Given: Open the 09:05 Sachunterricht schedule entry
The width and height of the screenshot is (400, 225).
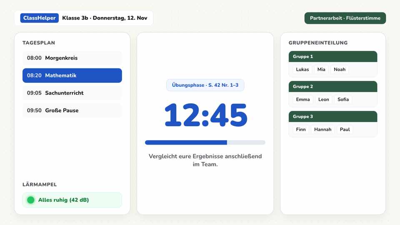Looking at the screenshot, I should pos(72,93).
